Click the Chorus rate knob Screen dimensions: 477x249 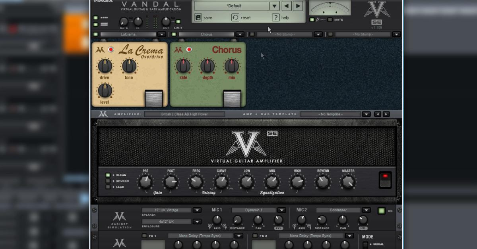click(183, 66)
